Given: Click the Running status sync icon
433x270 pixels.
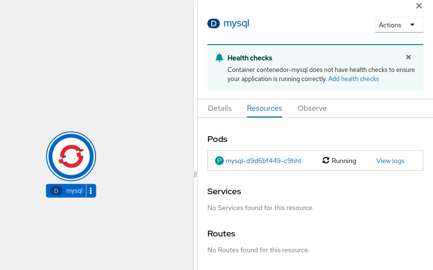Looking at the screenshot, I should pyautogui.click(x=326, y=161).
